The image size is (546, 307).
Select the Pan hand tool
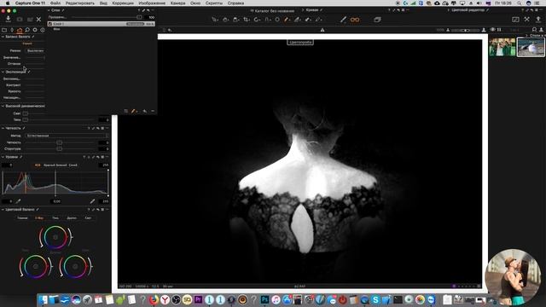225,20
